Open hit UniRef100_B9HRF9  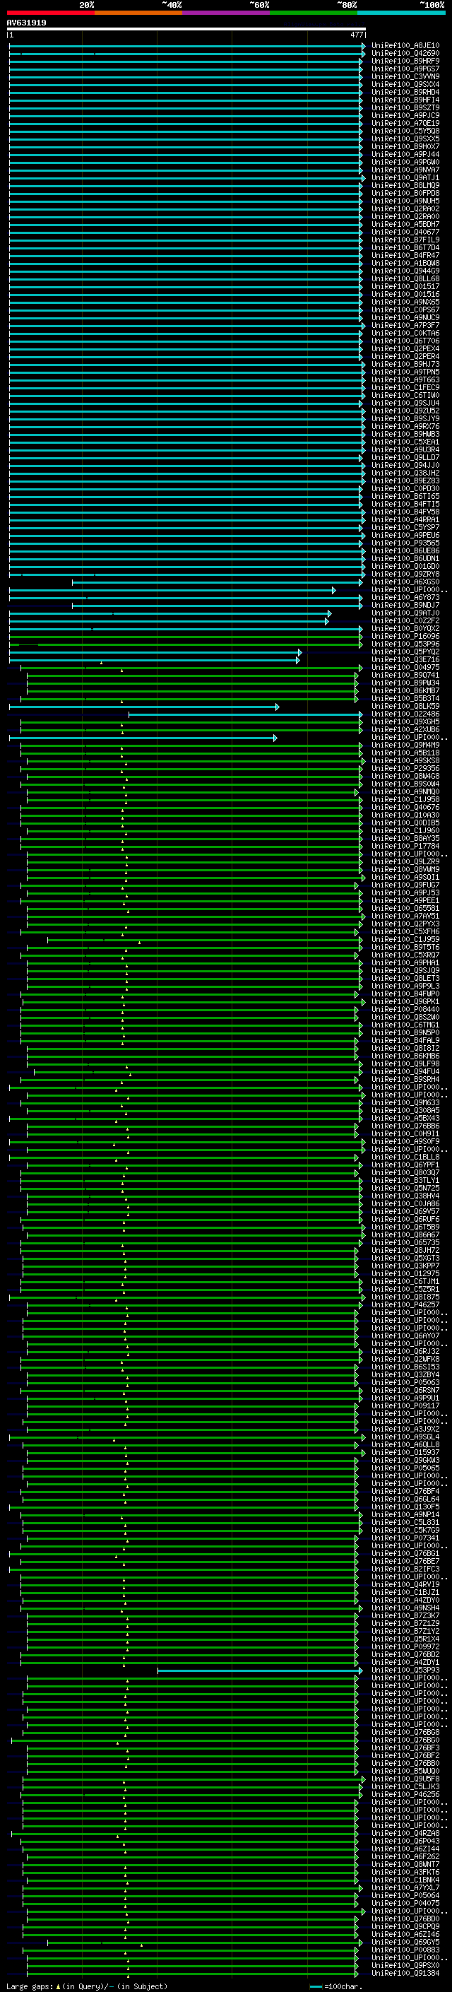pyautogui.click(x=405, y=61)
